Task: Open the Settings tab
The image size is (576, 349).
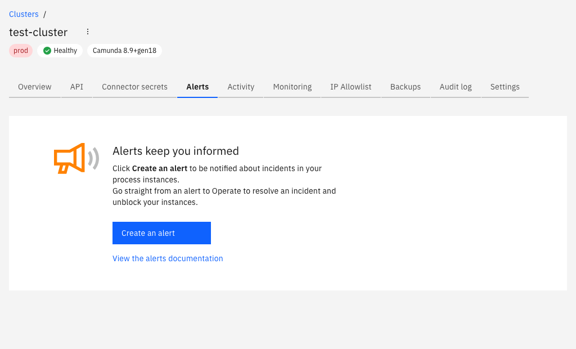Action: (505, 87)
